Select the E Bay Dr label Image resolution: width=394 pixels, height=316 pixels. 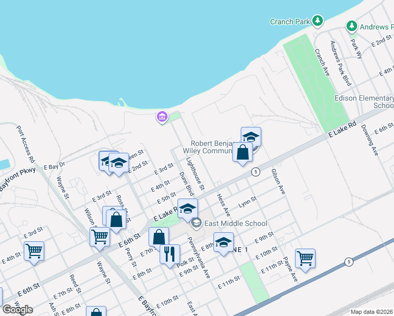pos(55,166)
